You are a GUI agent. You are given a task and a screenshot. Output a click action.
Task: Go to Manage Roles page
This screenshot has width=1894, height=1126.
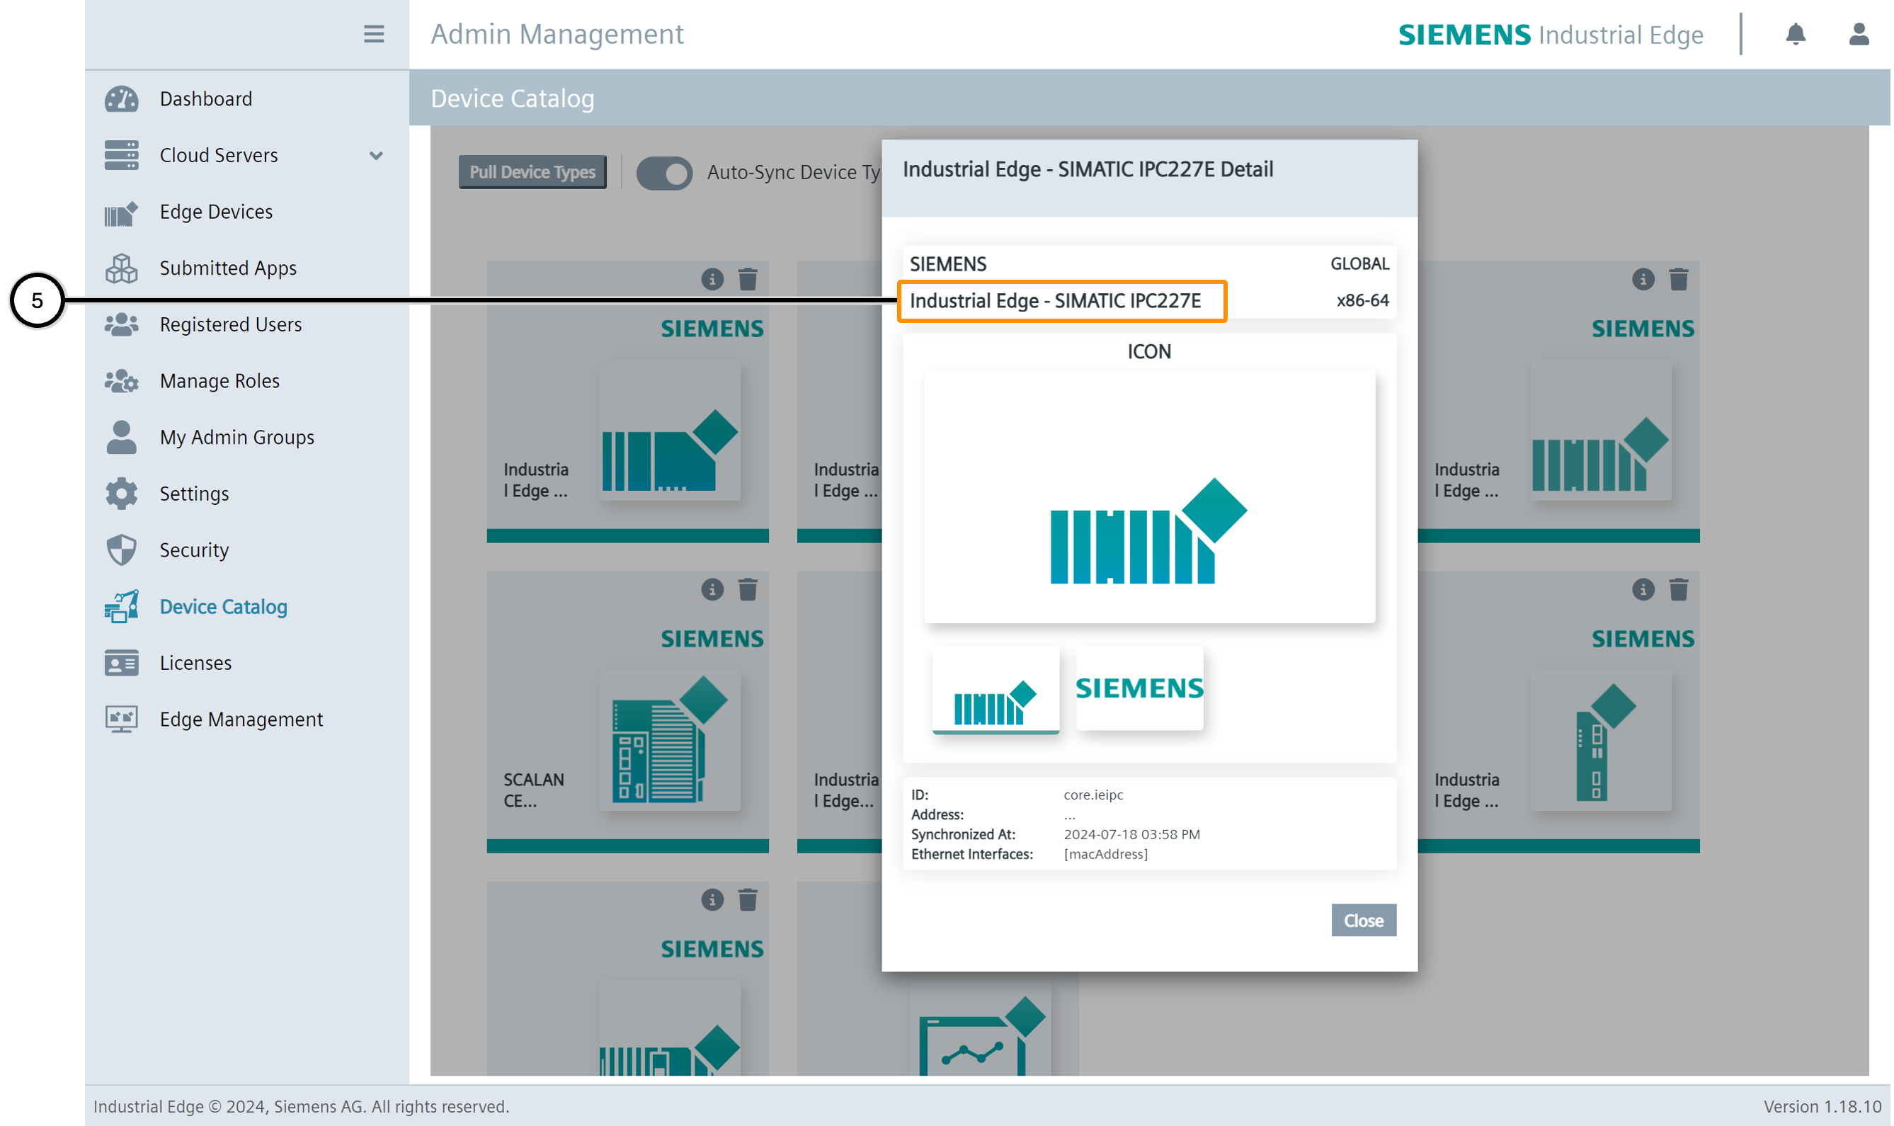[219, 381]
